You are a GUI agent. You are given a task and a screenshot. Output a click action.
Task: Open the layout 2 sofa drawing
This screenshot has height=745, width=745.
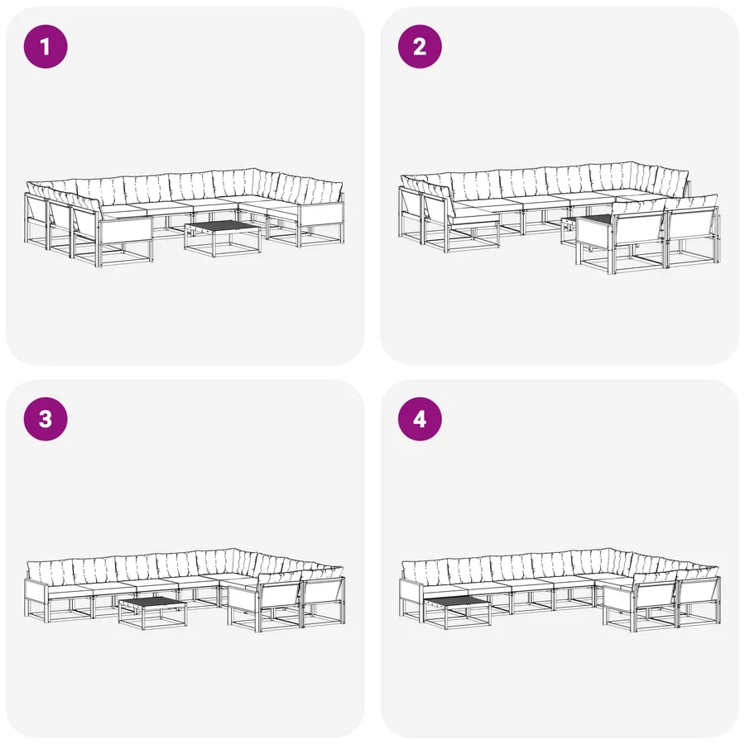[560, 220]
